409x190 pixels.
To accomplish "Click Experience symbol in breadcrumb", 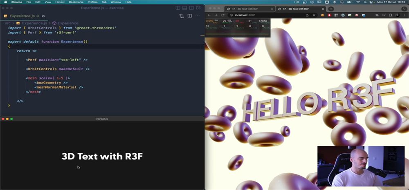I will tap(65, 23).
